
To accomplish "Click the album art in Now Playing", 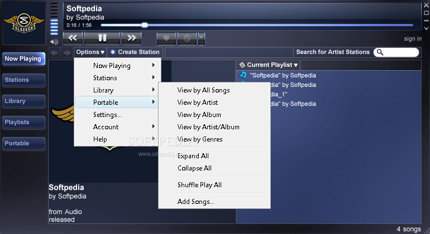I will 109,121.
